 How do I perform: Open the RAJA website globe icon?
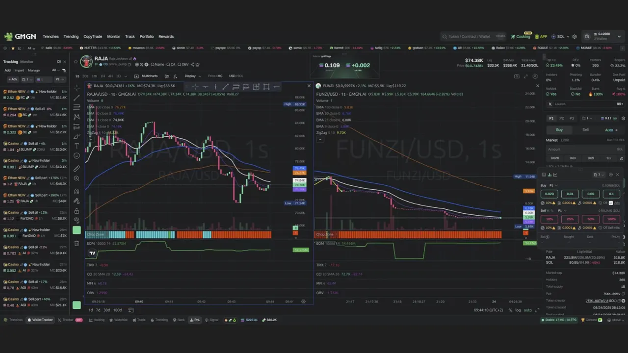click(x=137, y=64)
